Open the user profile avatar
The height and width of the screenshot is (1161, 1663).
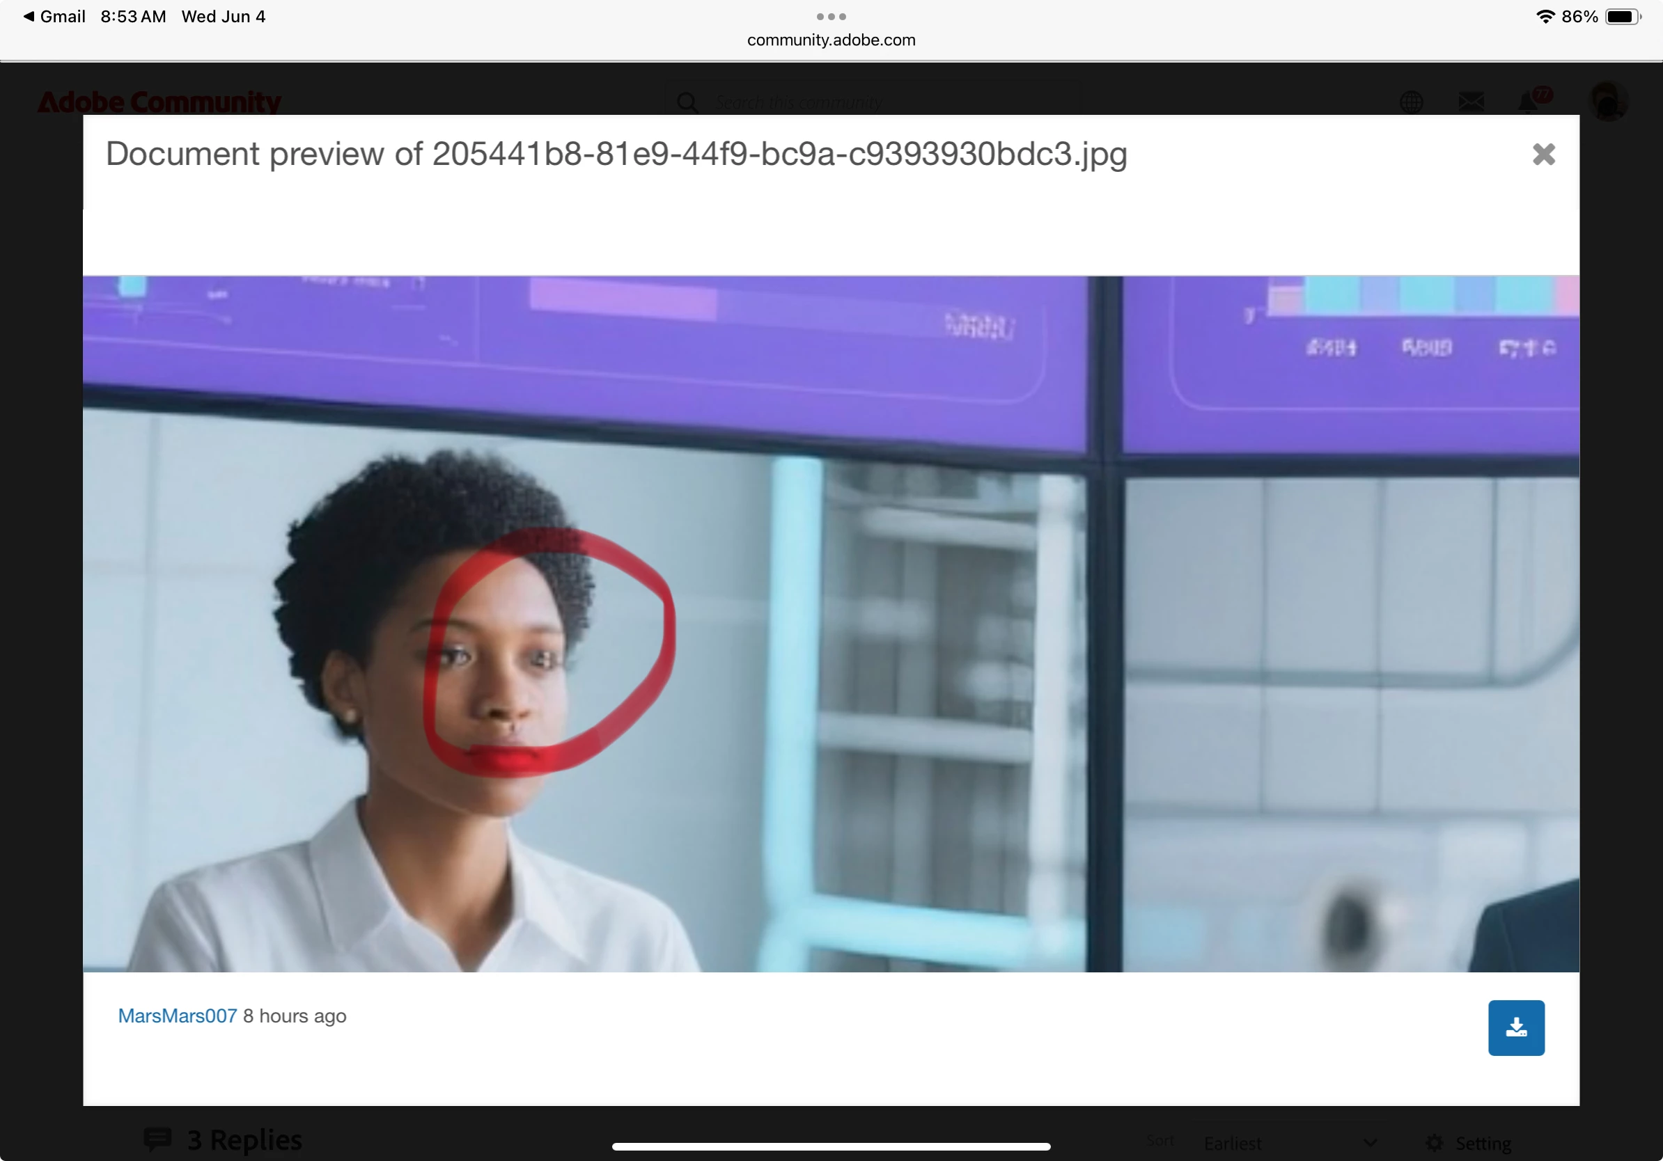pyautogui.click(x=1607, y=101)
